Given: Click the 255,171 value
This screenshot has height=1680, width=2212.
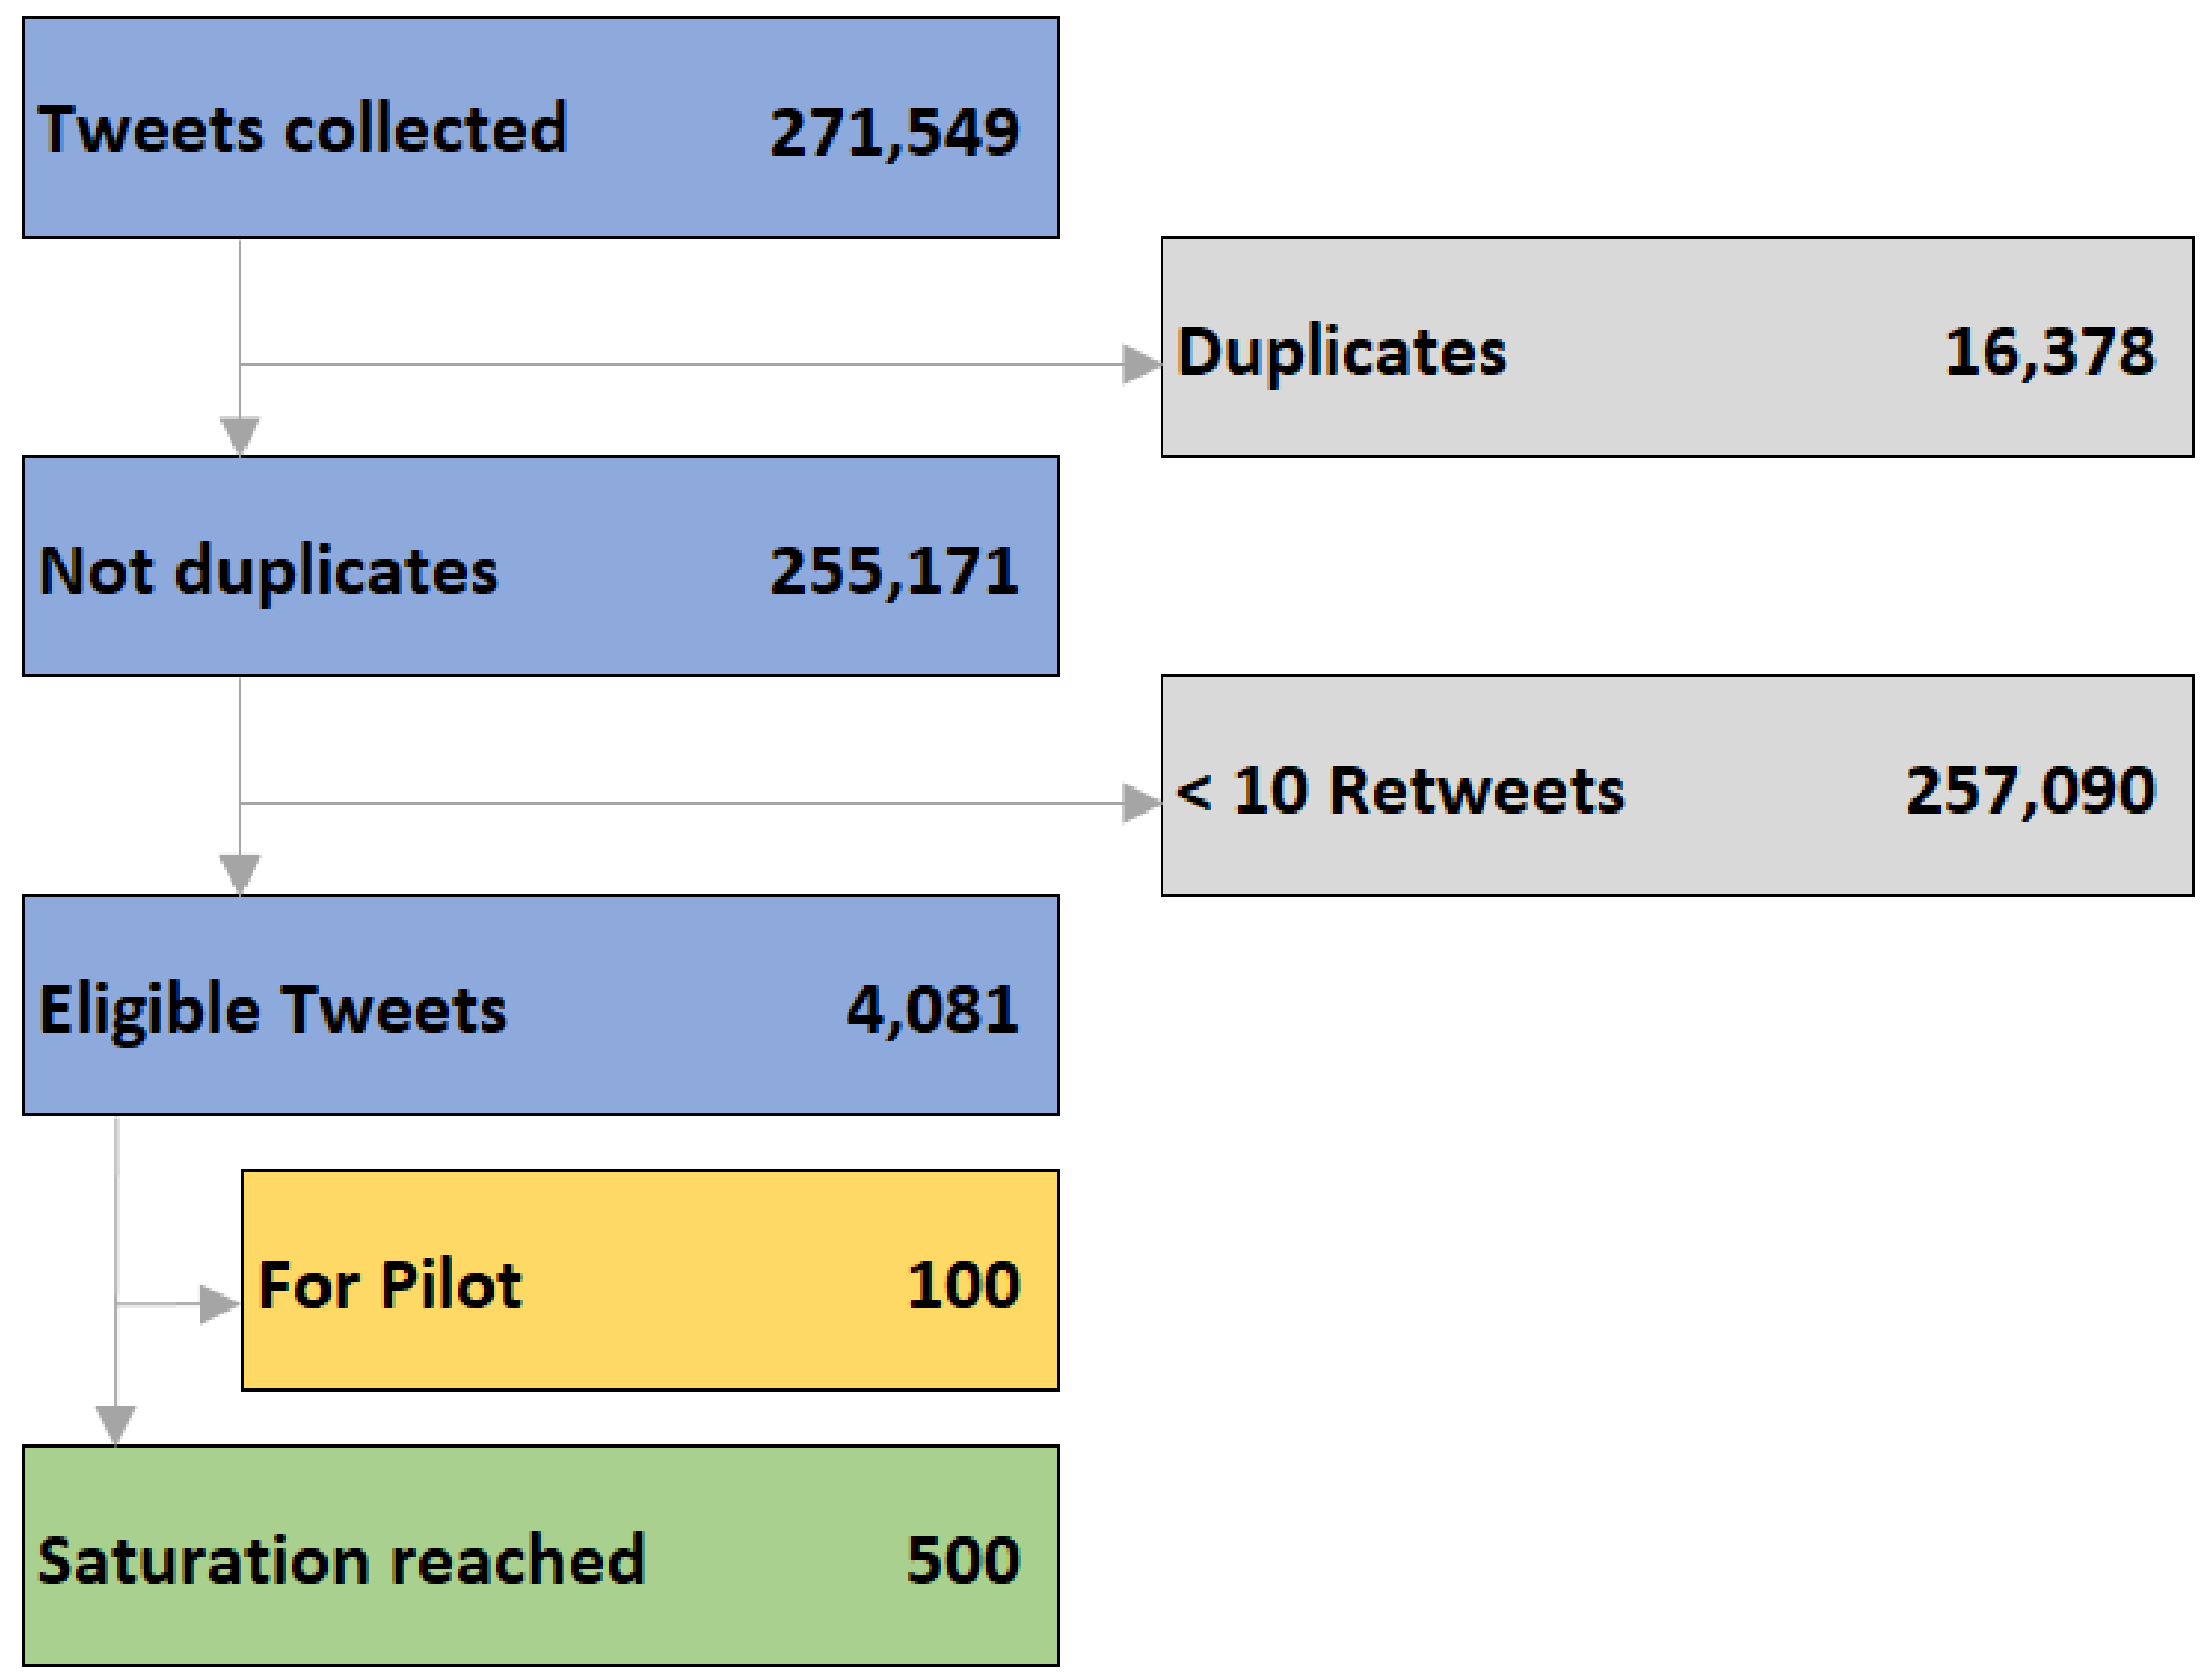Looking at the screenshot, I should pos(894,571).
